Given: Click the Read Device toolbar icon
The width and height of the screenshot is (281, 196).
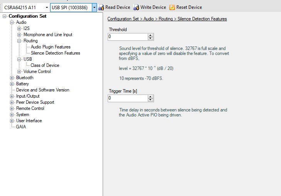Looking at the screenshot, I should click(102, 7).
